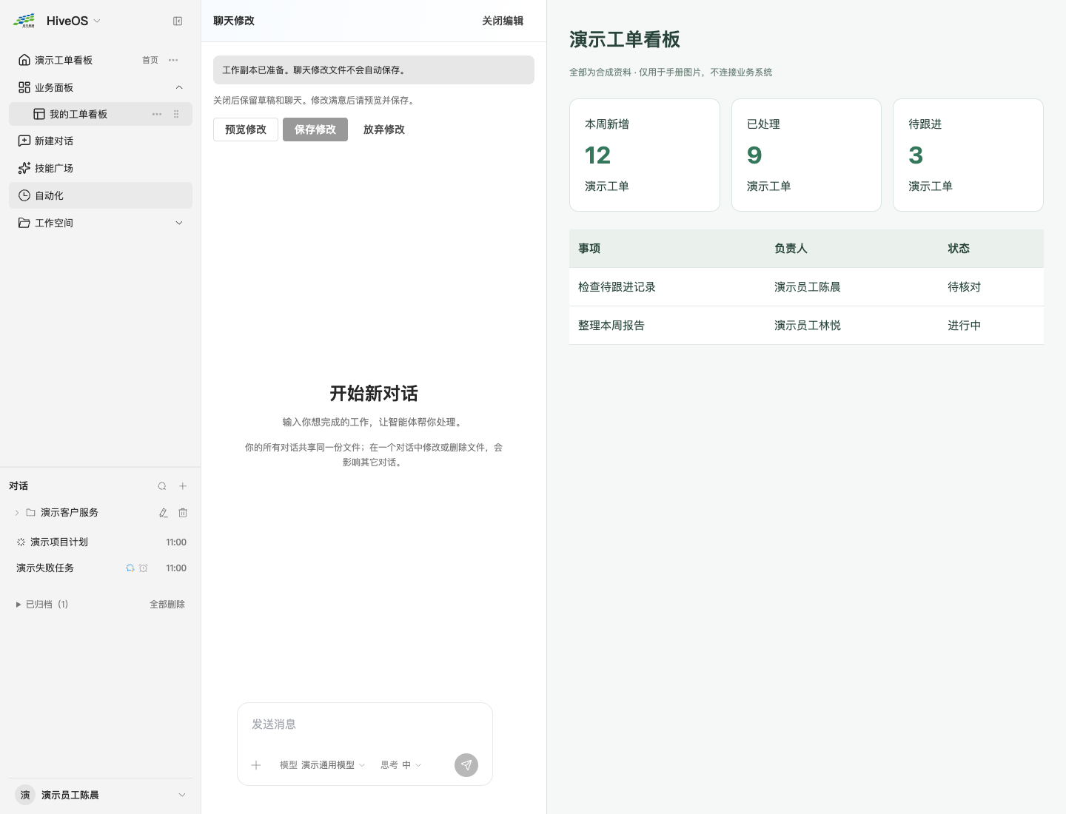Expand the 工作空间 section
This screenshot has height=814, width=1066.
click(x=179, y=223)
